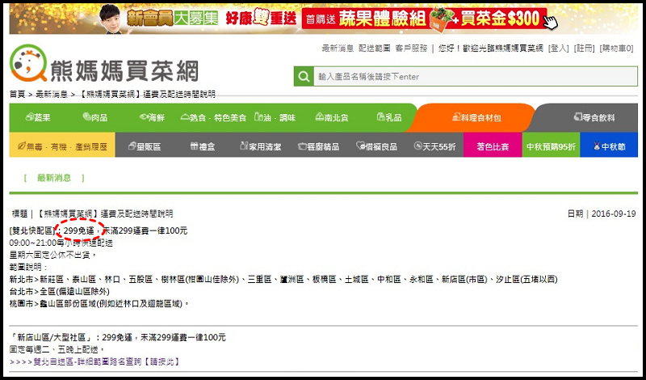The image size is (646, 380).
Task: Click the text 未滿299運費一律100元 in first paragraph
Action: (x=145, y=230)
